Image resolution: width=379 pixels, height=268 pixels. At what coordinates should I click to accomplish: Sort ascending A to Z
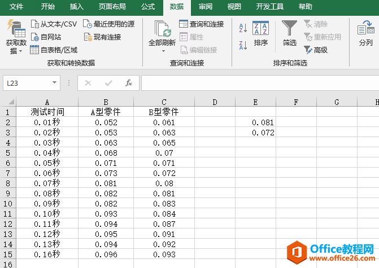coord(243,28)
